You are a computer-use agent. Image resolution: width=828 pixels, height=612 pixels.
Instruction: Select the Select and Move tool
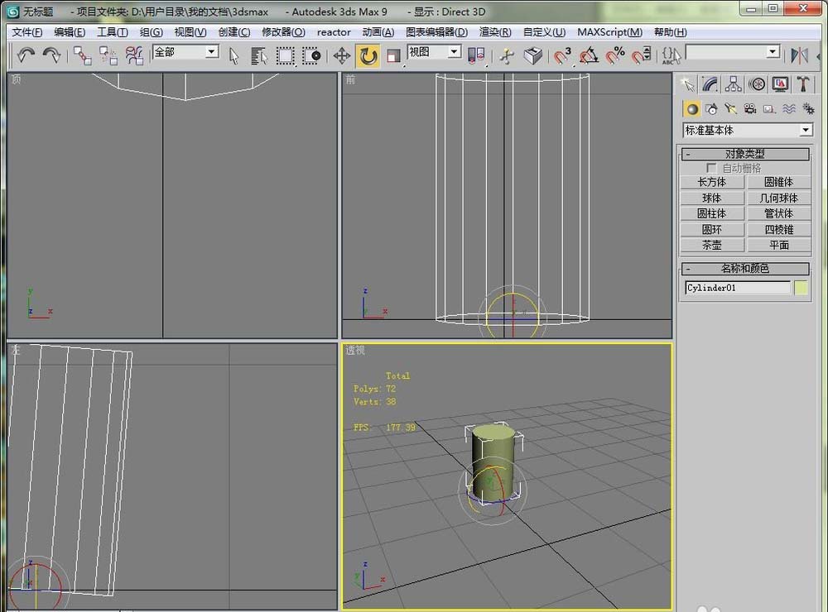(x=341, y=55)
